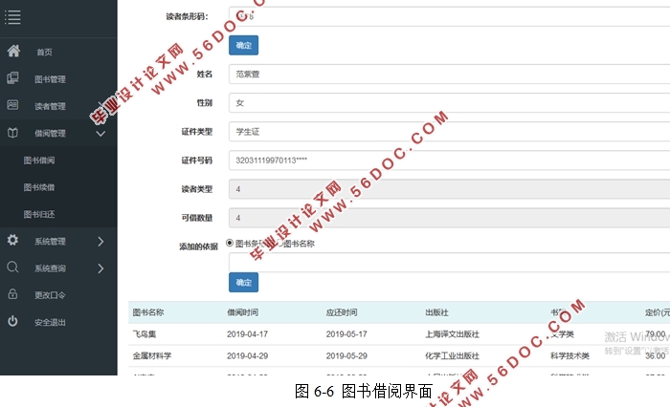Click the home icon beside 首页

(12, 52)
